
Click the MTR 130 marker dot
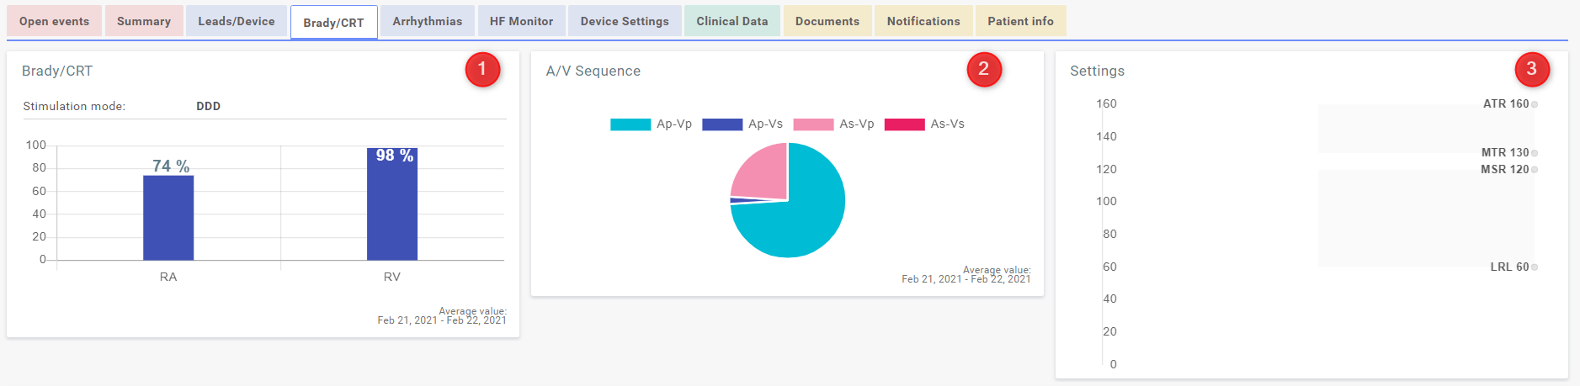tap(1535, 153)
